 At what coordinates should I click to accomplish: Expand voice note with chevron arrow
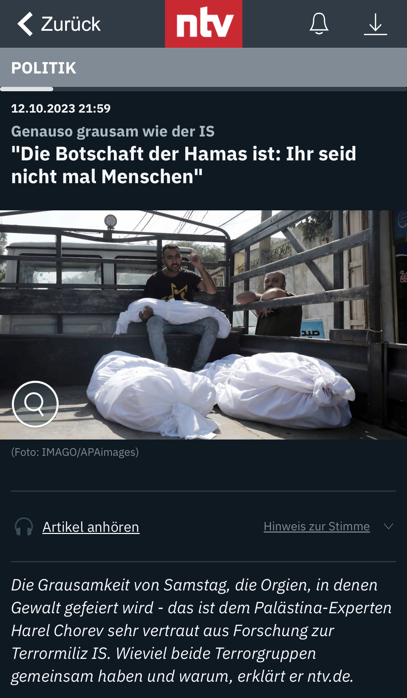click(388, 526)
